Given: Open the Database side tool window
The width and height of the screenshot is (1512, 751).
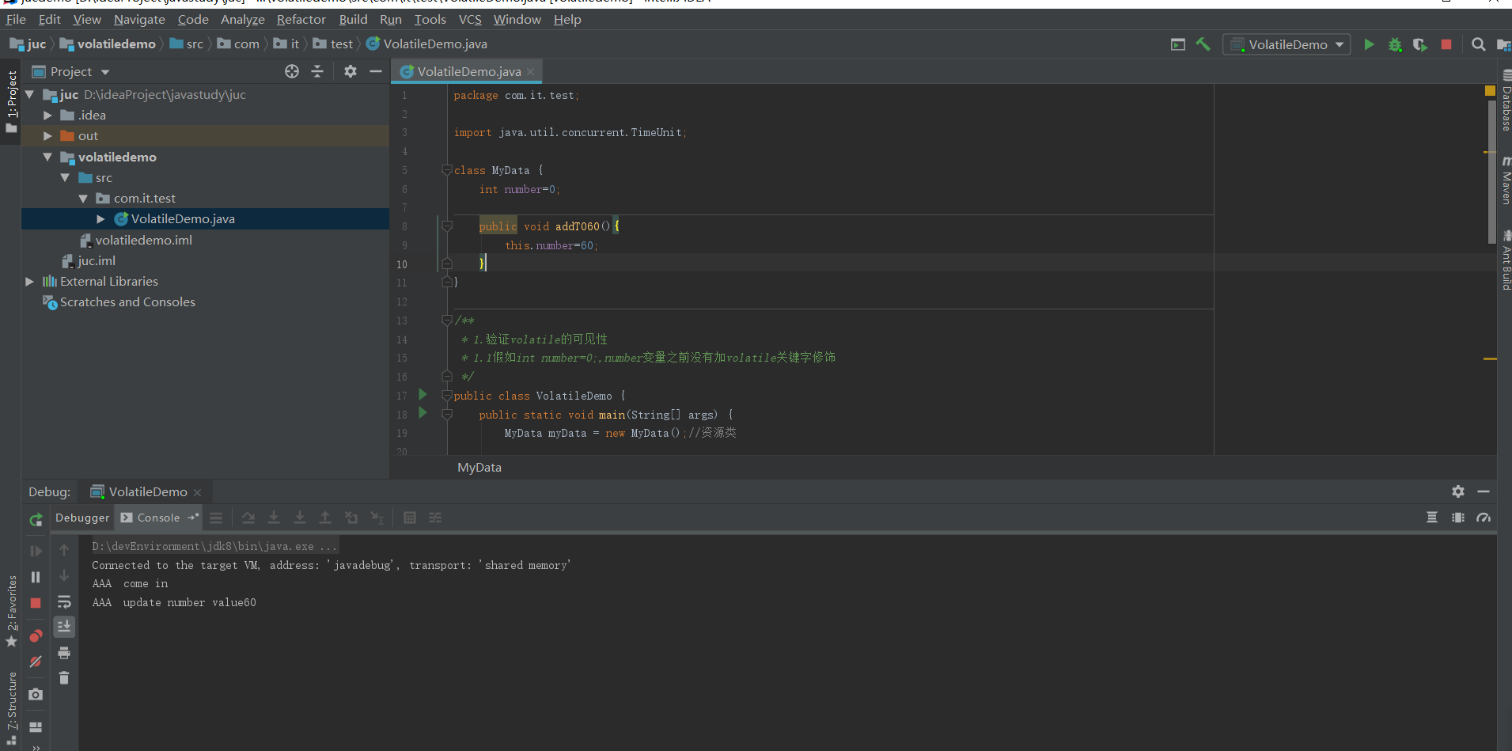Looking at the screenshot, I should click(x=1506, y=101).
